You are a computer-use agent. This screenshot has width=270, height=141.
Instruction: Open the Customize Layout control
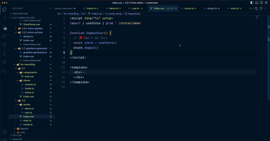(x=266, y=3)
